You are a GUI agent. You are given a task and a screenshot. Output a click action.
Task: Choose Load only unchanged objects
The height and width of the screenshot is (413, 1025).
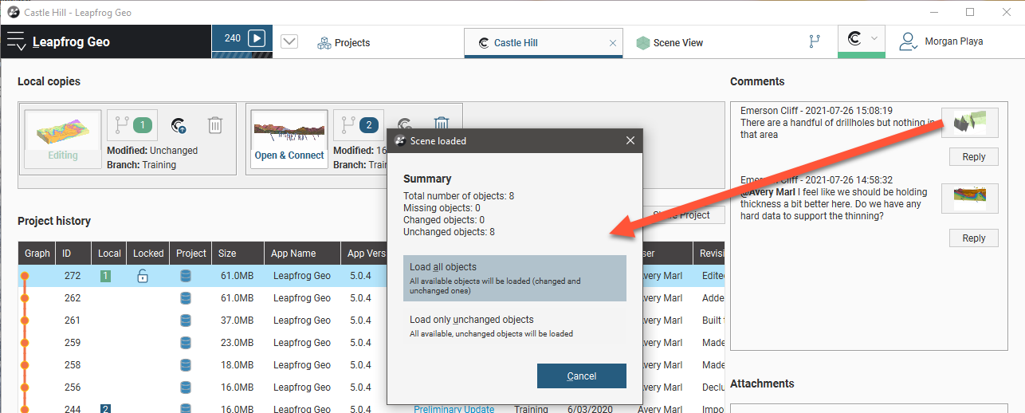tap(515, 326)
